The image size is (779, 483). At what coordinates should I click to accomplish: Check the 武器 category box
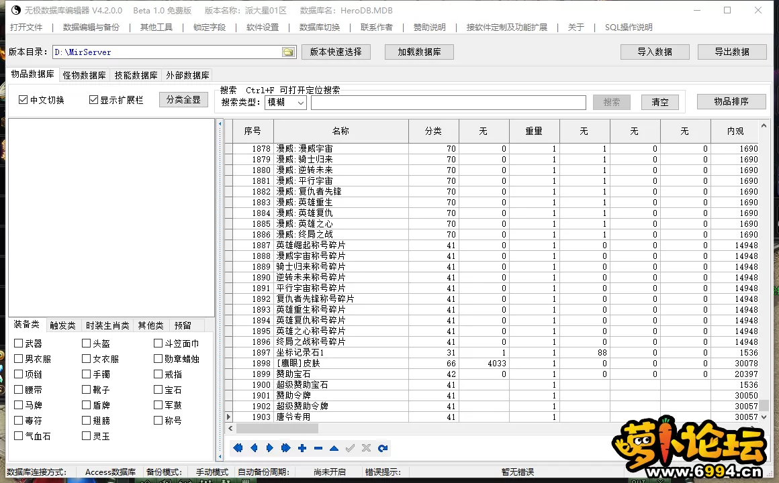click(18, 343)
